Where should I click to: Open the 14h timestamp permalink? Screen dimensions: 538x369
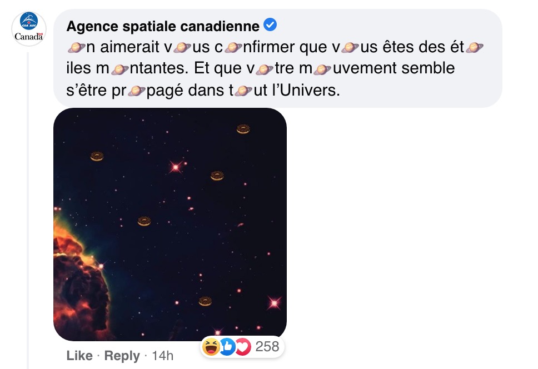(x=163, y=356)
